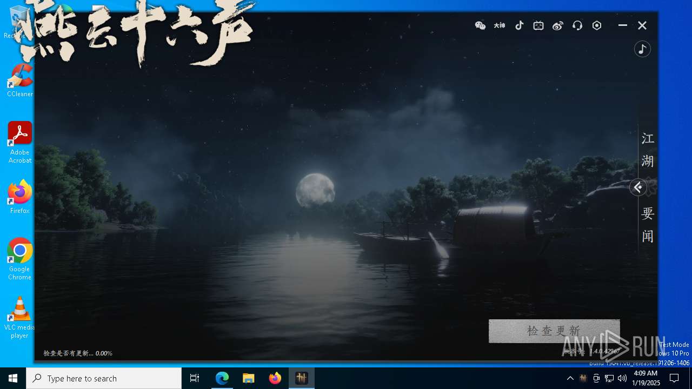The height and width of the screenshot is (389, 692).
Task: Close the game launcher window
Action: [642, 25]
